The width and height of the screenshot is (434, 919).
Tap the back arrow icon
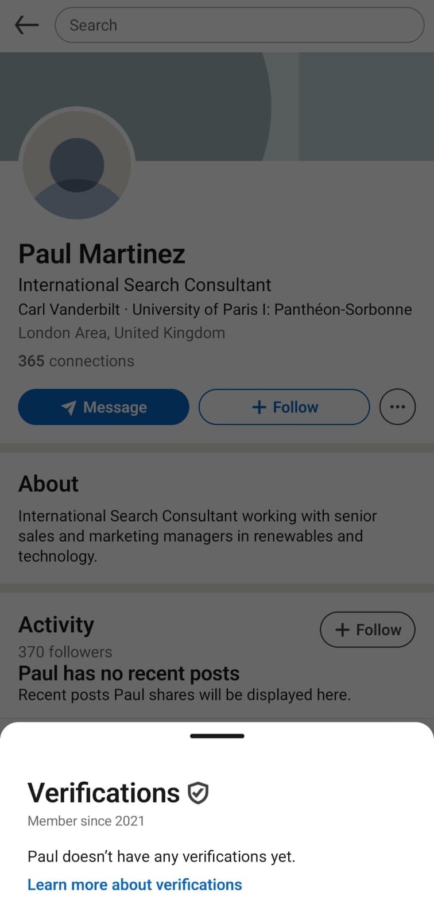[x=26, y=25]
